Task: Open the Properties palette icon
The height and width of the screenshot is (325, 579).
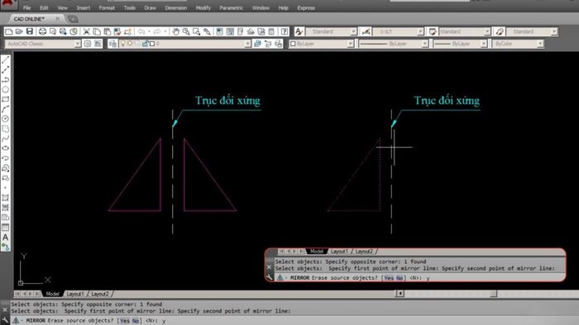Action: [x=220, y=31]
